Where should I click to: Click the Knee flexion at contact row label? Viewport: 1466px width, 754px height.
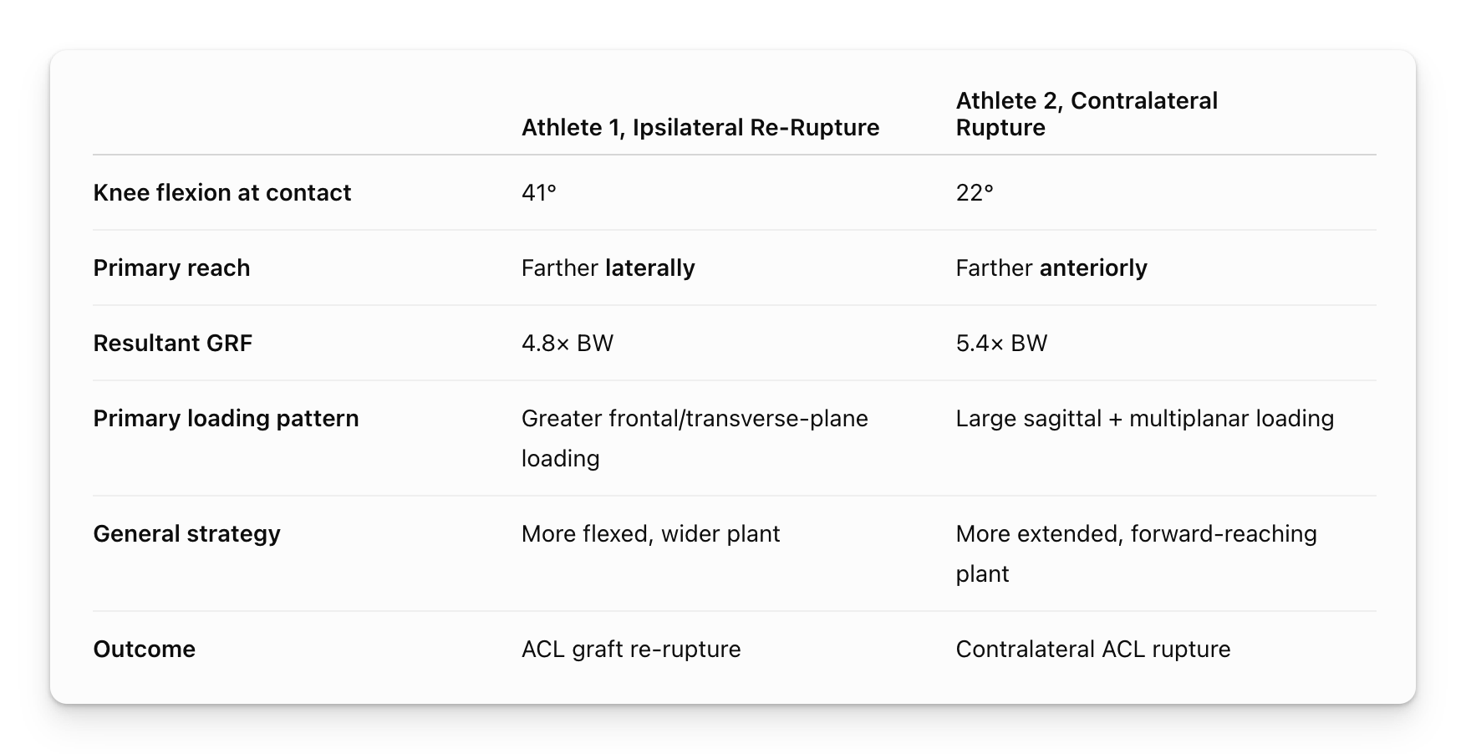(222, 192)
